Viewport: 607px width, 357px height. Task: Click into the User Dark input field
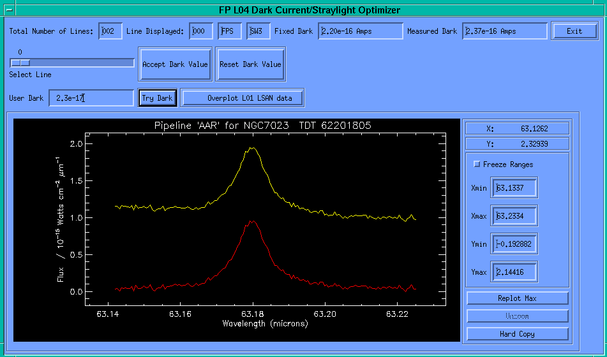tap(91, 98)
